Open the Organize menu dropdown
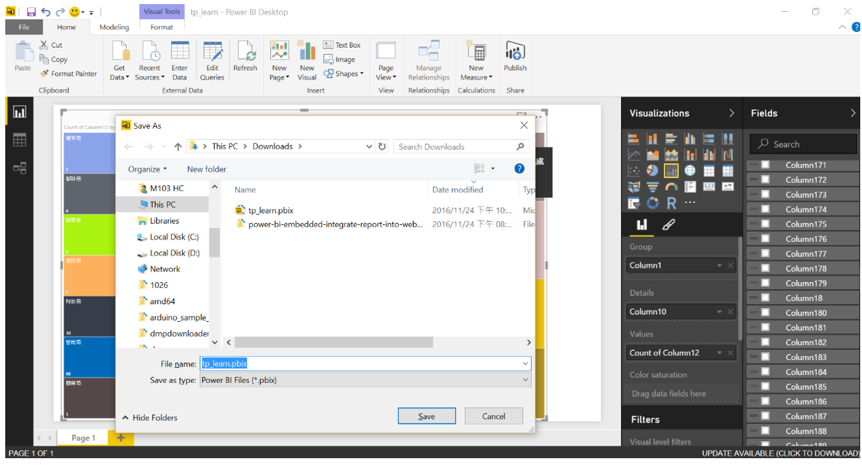This screenshot has width=862, height=471. point(147,169)
